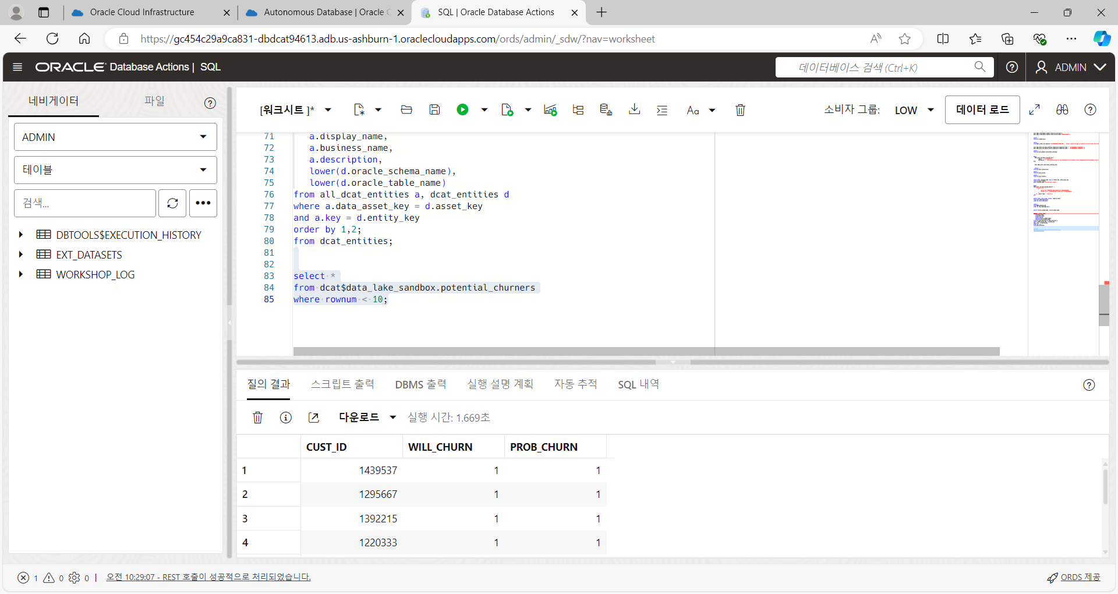Screen dimensions: 1118x594
Task: Click the format indent icon
Action: [x=662, y=110]
